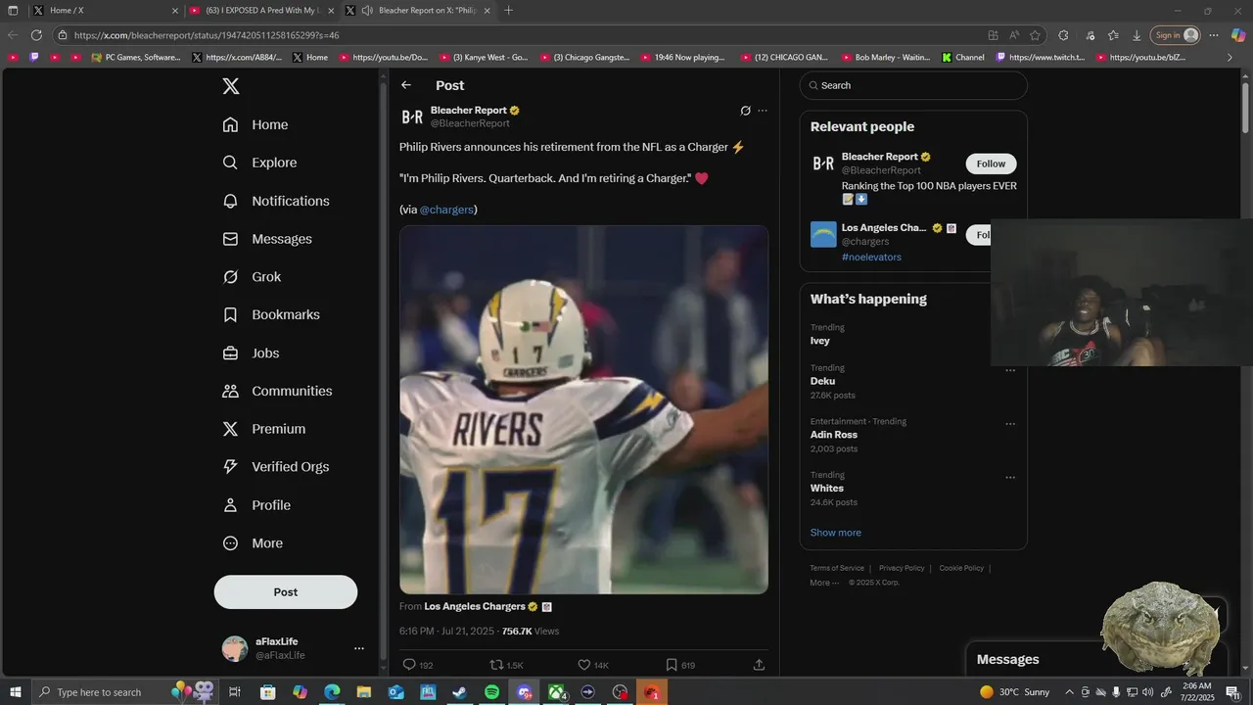Click the X search field
Screen dimensions: 1253x705
coord(913,85)
